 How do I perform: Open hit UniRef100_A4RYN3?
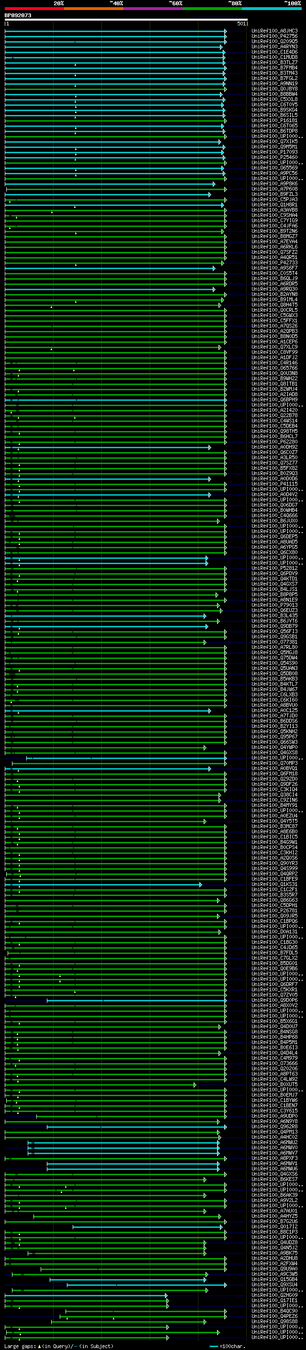click(x=274, y=46)
